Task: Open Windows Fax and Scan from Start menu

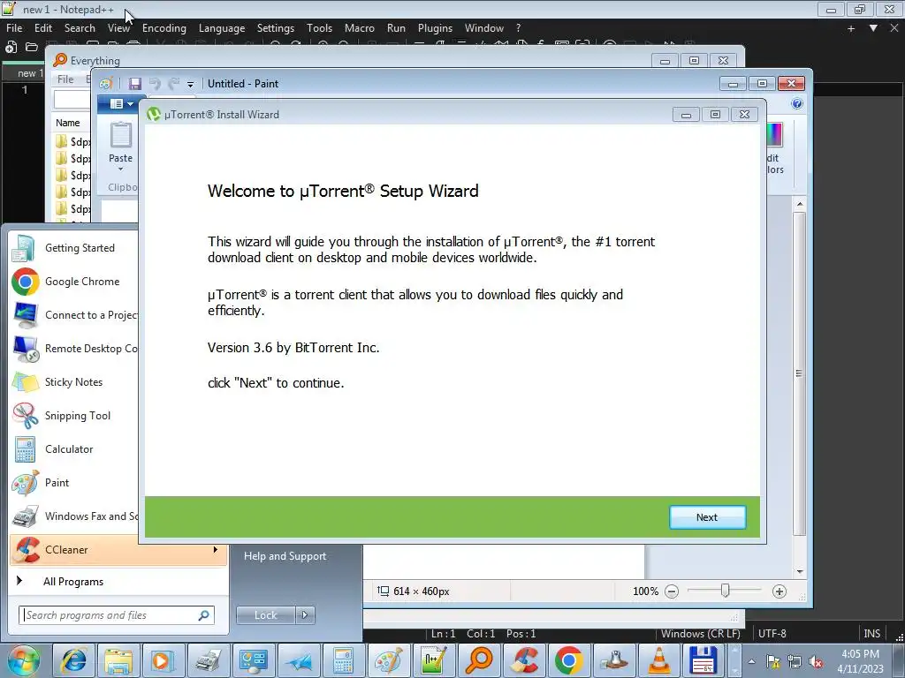Action: click(x=74, y=516)
